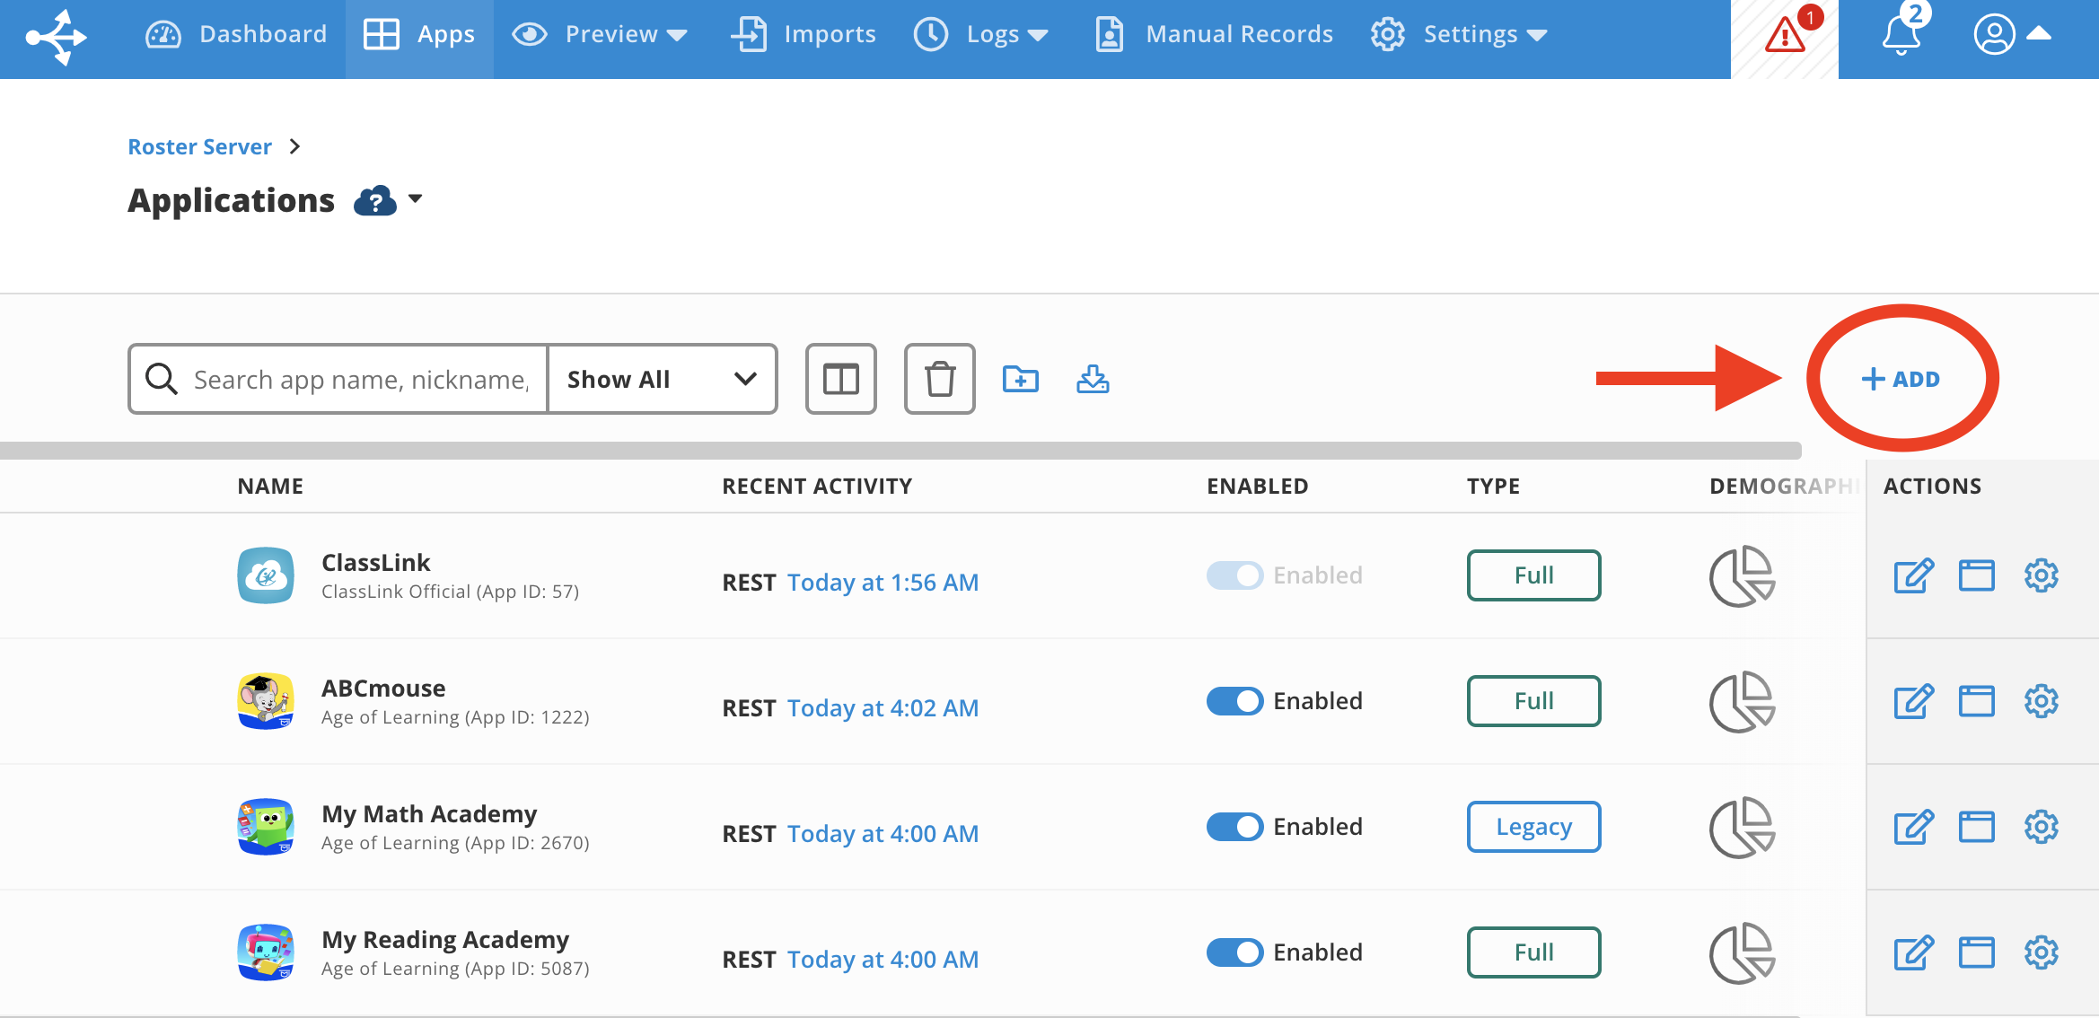Click the ABCmouse app logo
2099x1018 pixels.
pyautogui.click(x=266, y=701)
